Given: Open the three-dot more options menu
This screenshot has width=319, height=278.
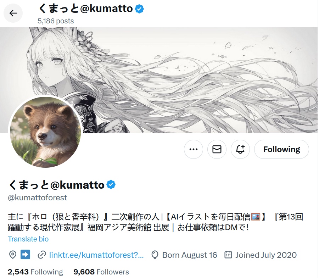Looking at the screenshot, I should 194,149.
